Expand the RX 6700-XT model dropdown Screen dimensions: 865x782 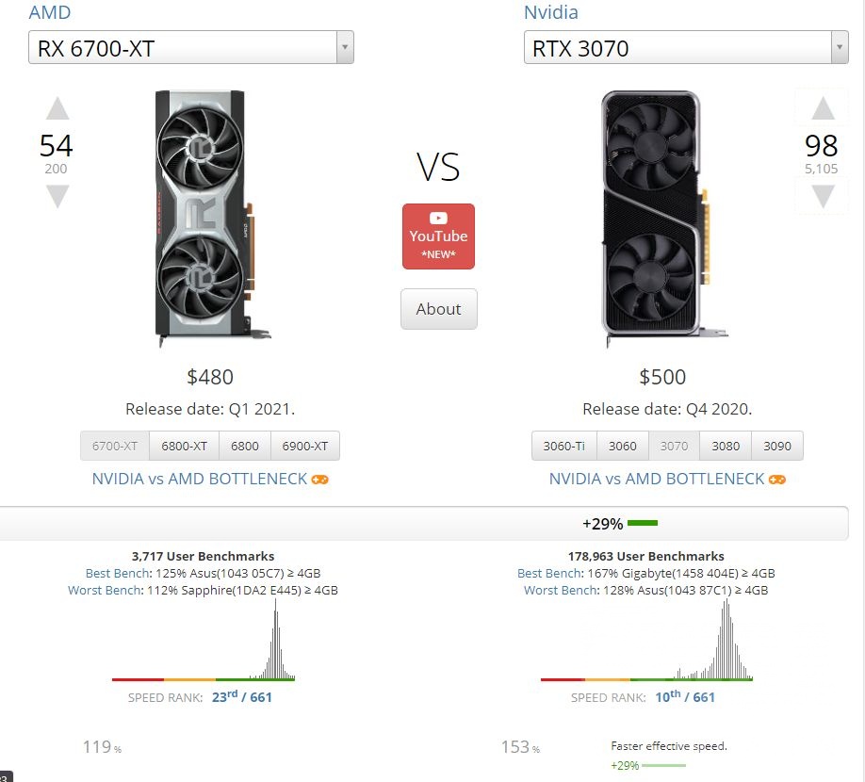click(x=345, y=47)
